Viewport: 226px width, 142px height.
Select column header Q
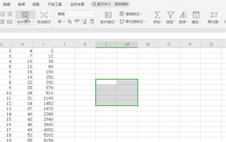(x=211, y=45)
